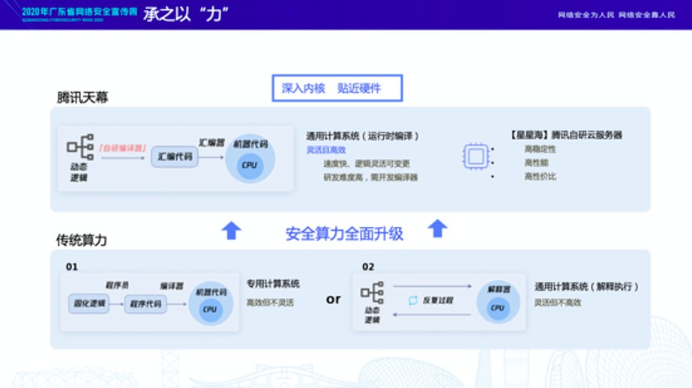Viewport: 692px width, 388px height.
Task: Click the 02 number label
Action: click(x=368, y=267)
